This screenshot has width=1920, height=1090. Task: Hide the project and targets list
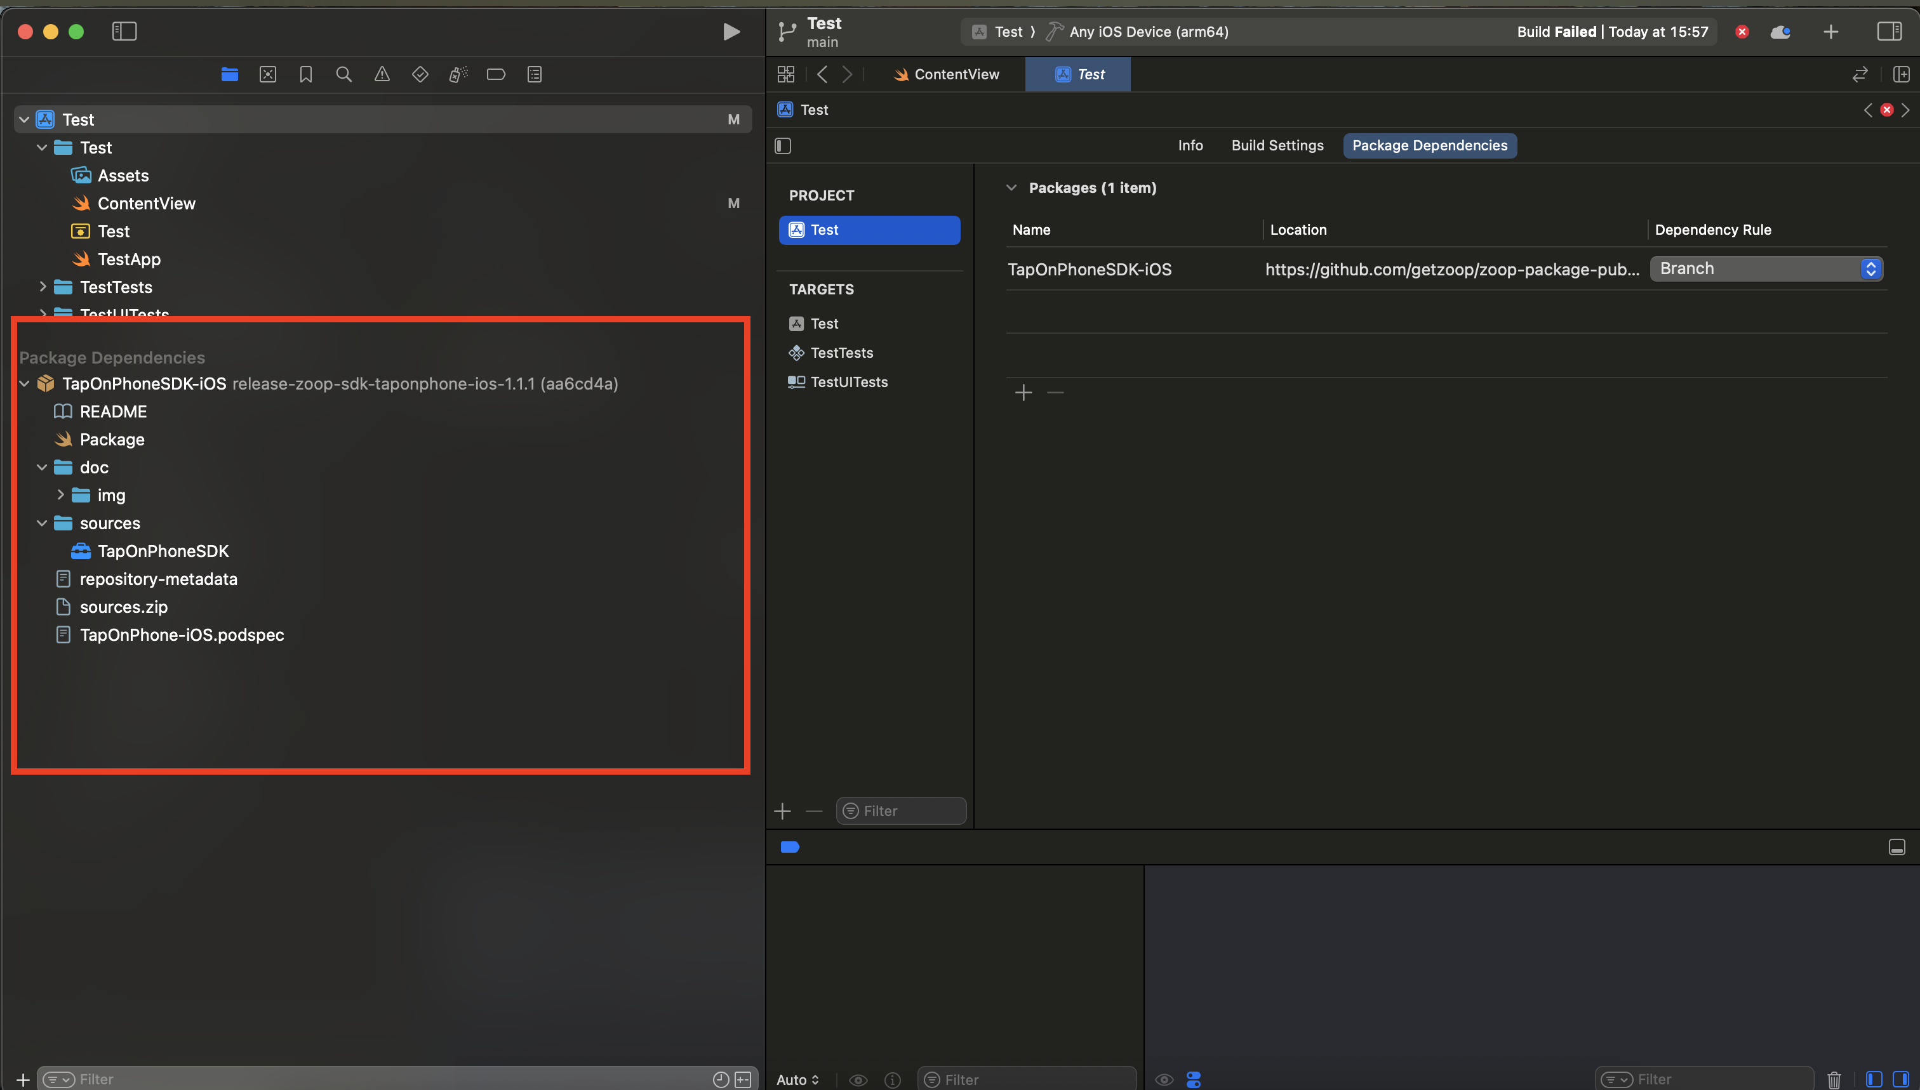pos(783,146)
